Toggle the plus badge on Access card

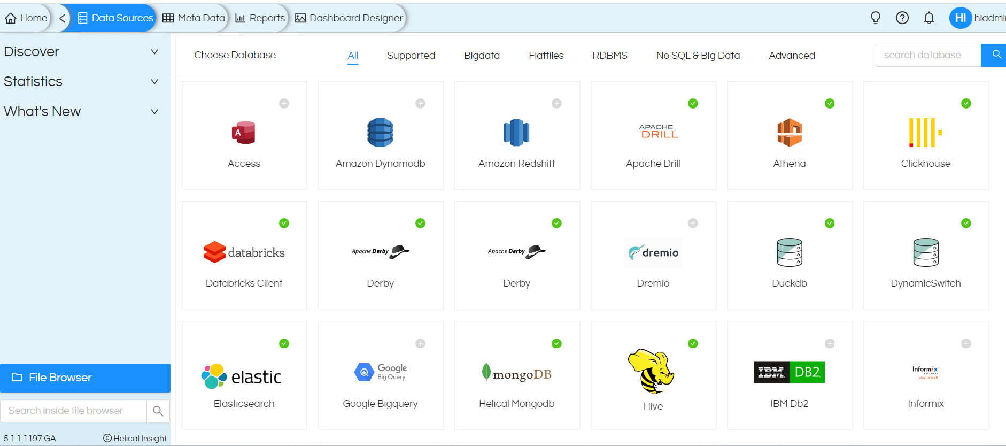point(284,103)
